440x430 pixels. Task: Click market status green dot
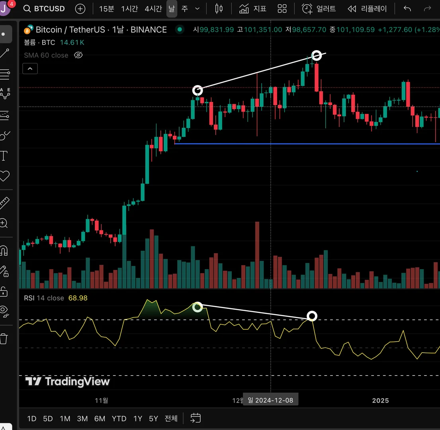point(180,29)
